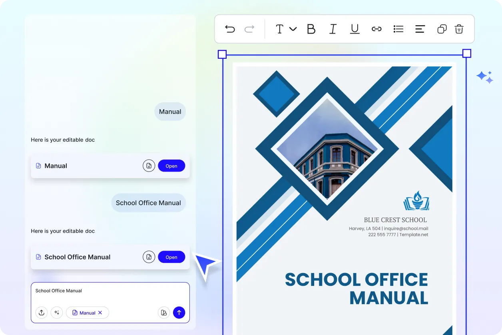Click the AI sparkles icon beside the document
Viewport: 502px width, 335px height.
485,77
